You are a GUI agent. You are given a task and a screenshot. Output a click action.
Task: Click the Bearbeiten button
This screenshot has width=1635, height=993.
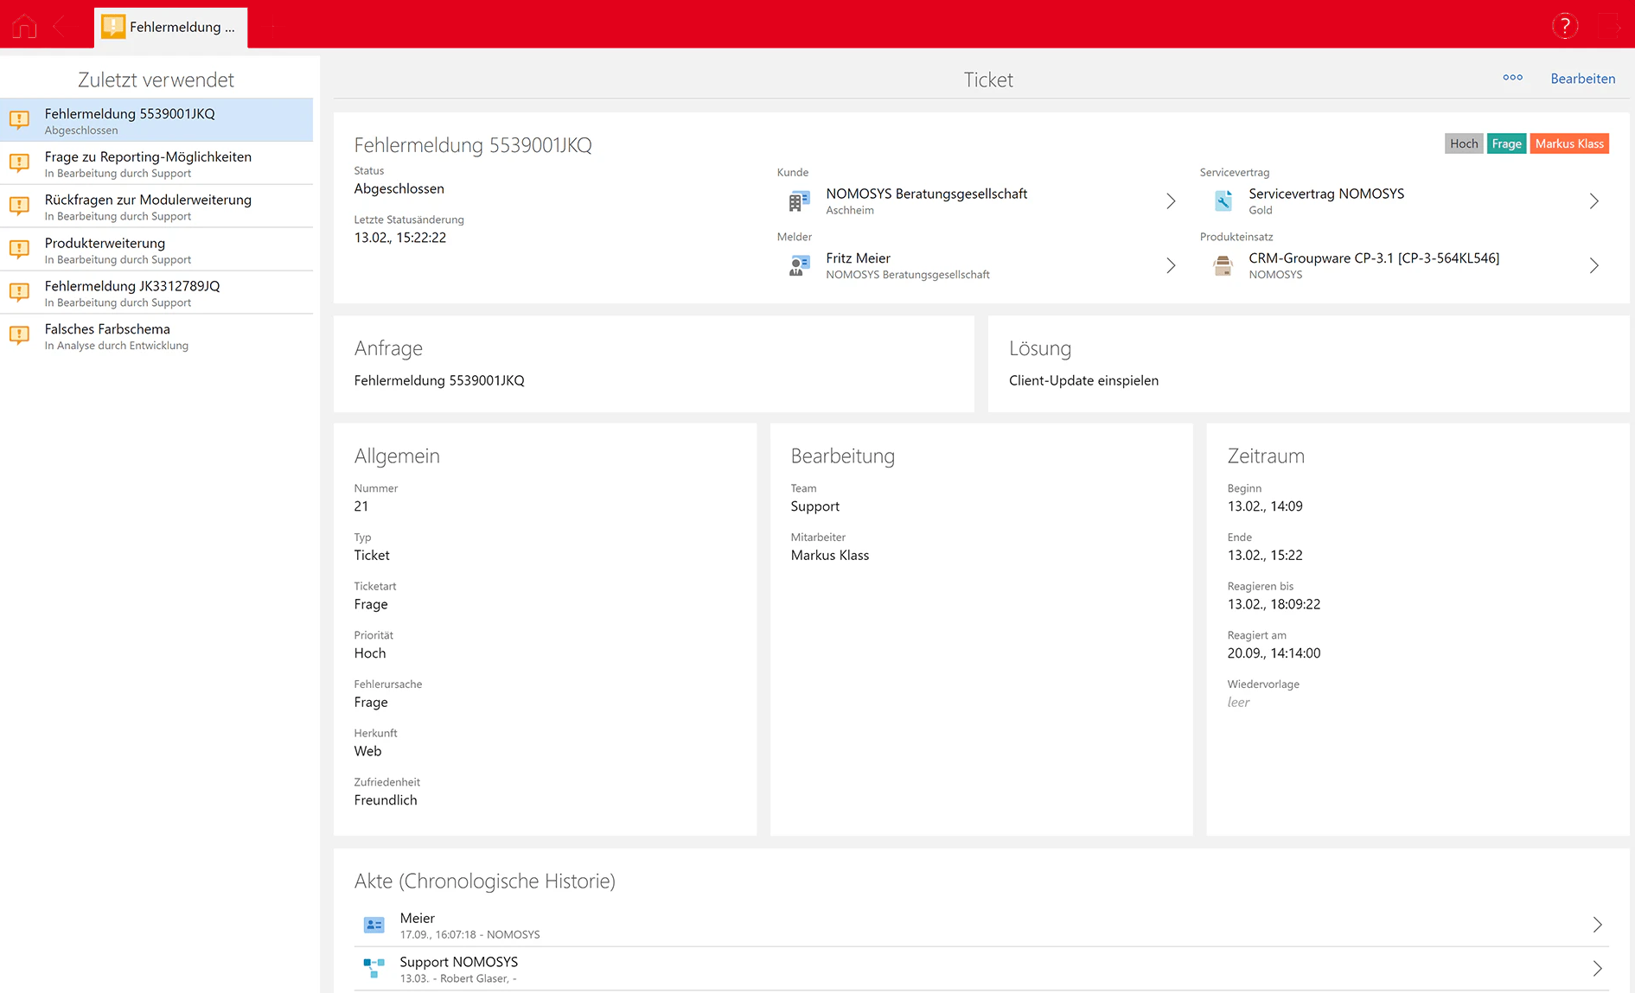(x=1582, y=79)
